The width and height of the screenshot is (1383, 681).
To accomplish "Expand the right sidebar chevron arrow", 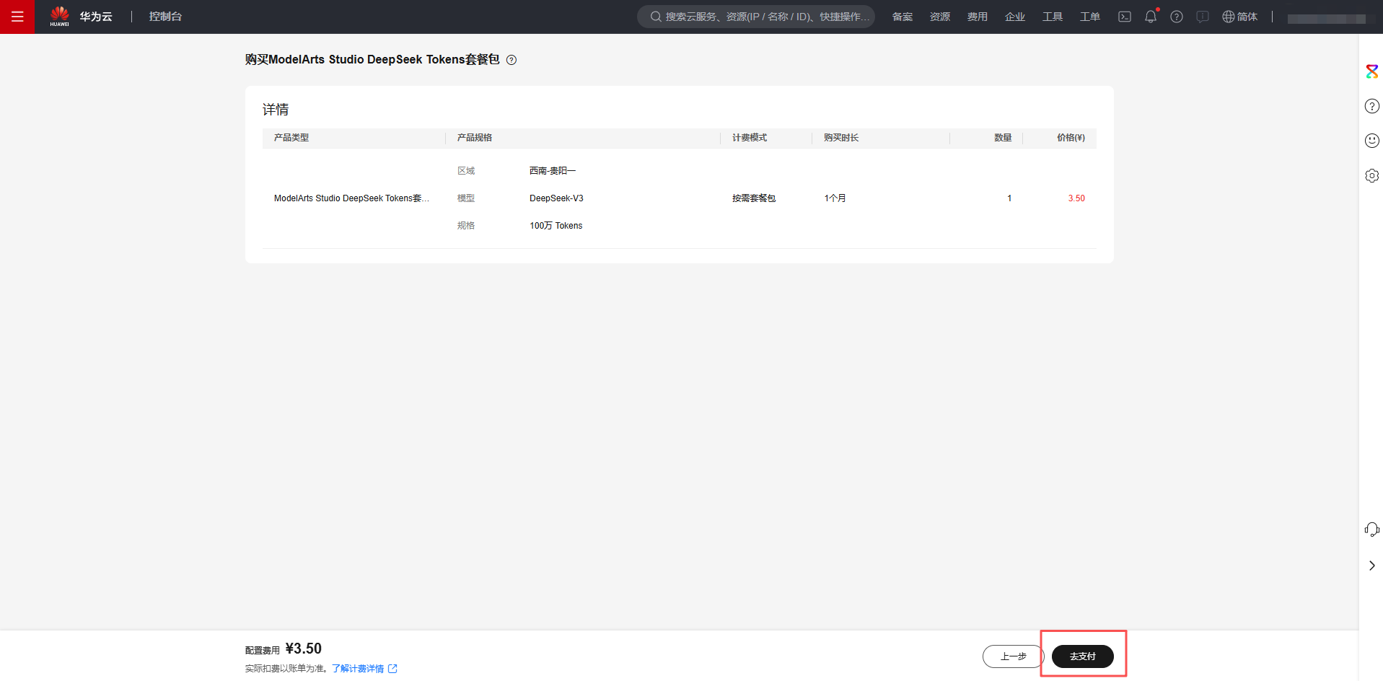I will 1371,566.
